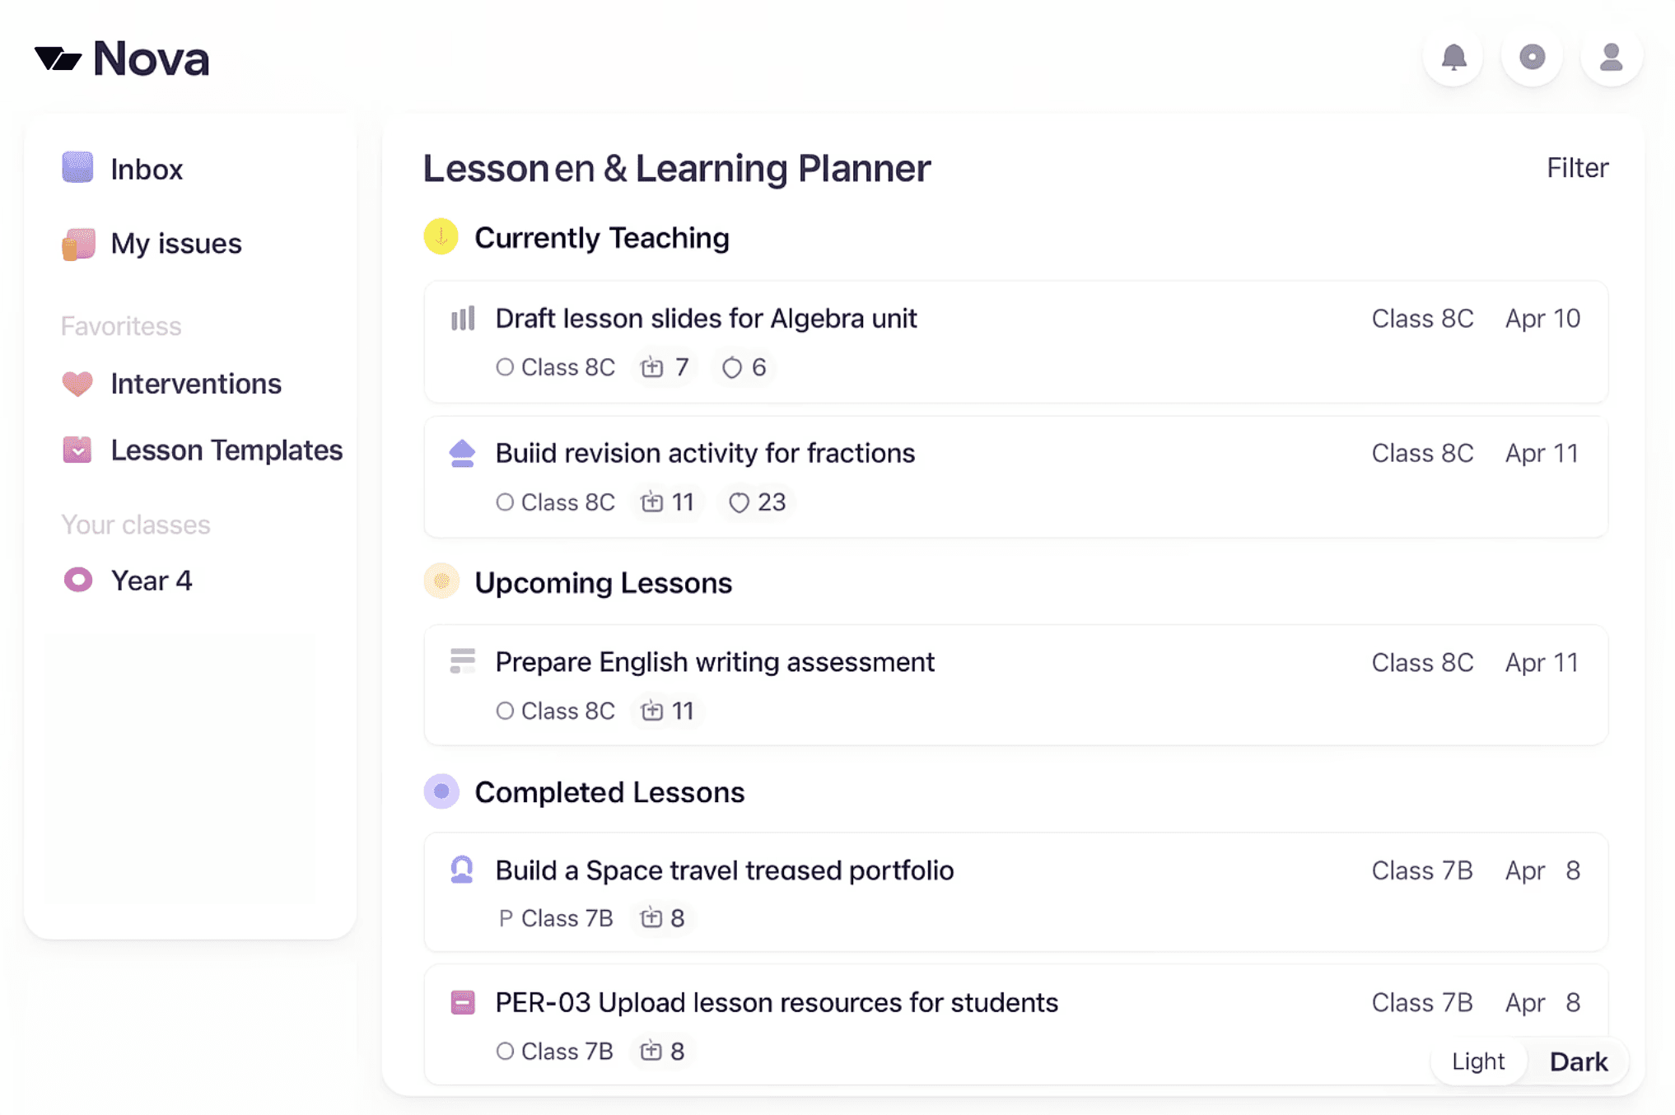Viewport: 1675px width, 1115px height.
Task: Collapse the Currently Teaching section
Action: click(x=441, y=238)
